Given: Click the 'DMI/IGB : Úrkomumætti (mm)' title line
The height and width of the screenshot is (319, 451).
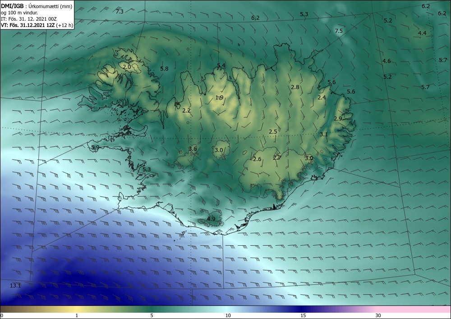Looking at the screenshot, I should (x=37, y=6).
